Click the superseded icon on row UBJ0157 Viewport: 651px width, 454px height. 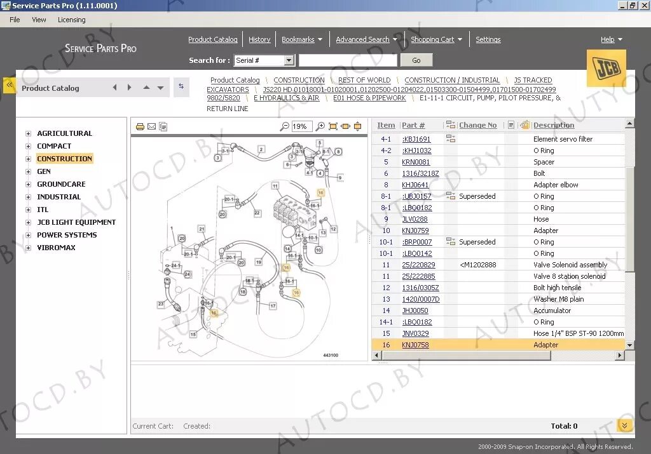[x=451, y=196]
